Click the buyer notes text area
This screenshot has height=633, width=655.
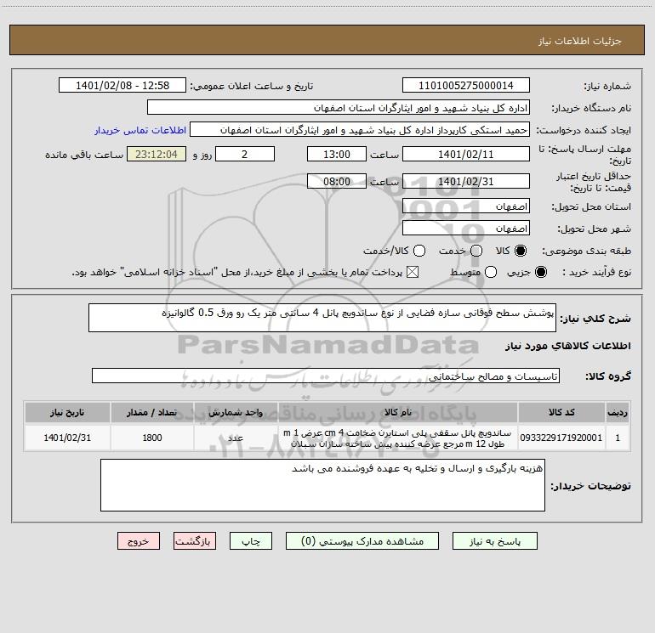(322, 485)
